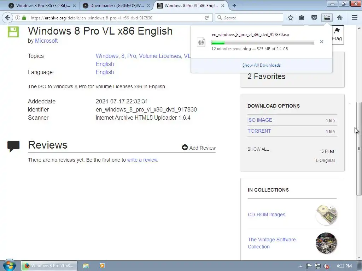
Task: Open a new tab with the plus button
Action: pyautogui.click(x=234, y=6)
